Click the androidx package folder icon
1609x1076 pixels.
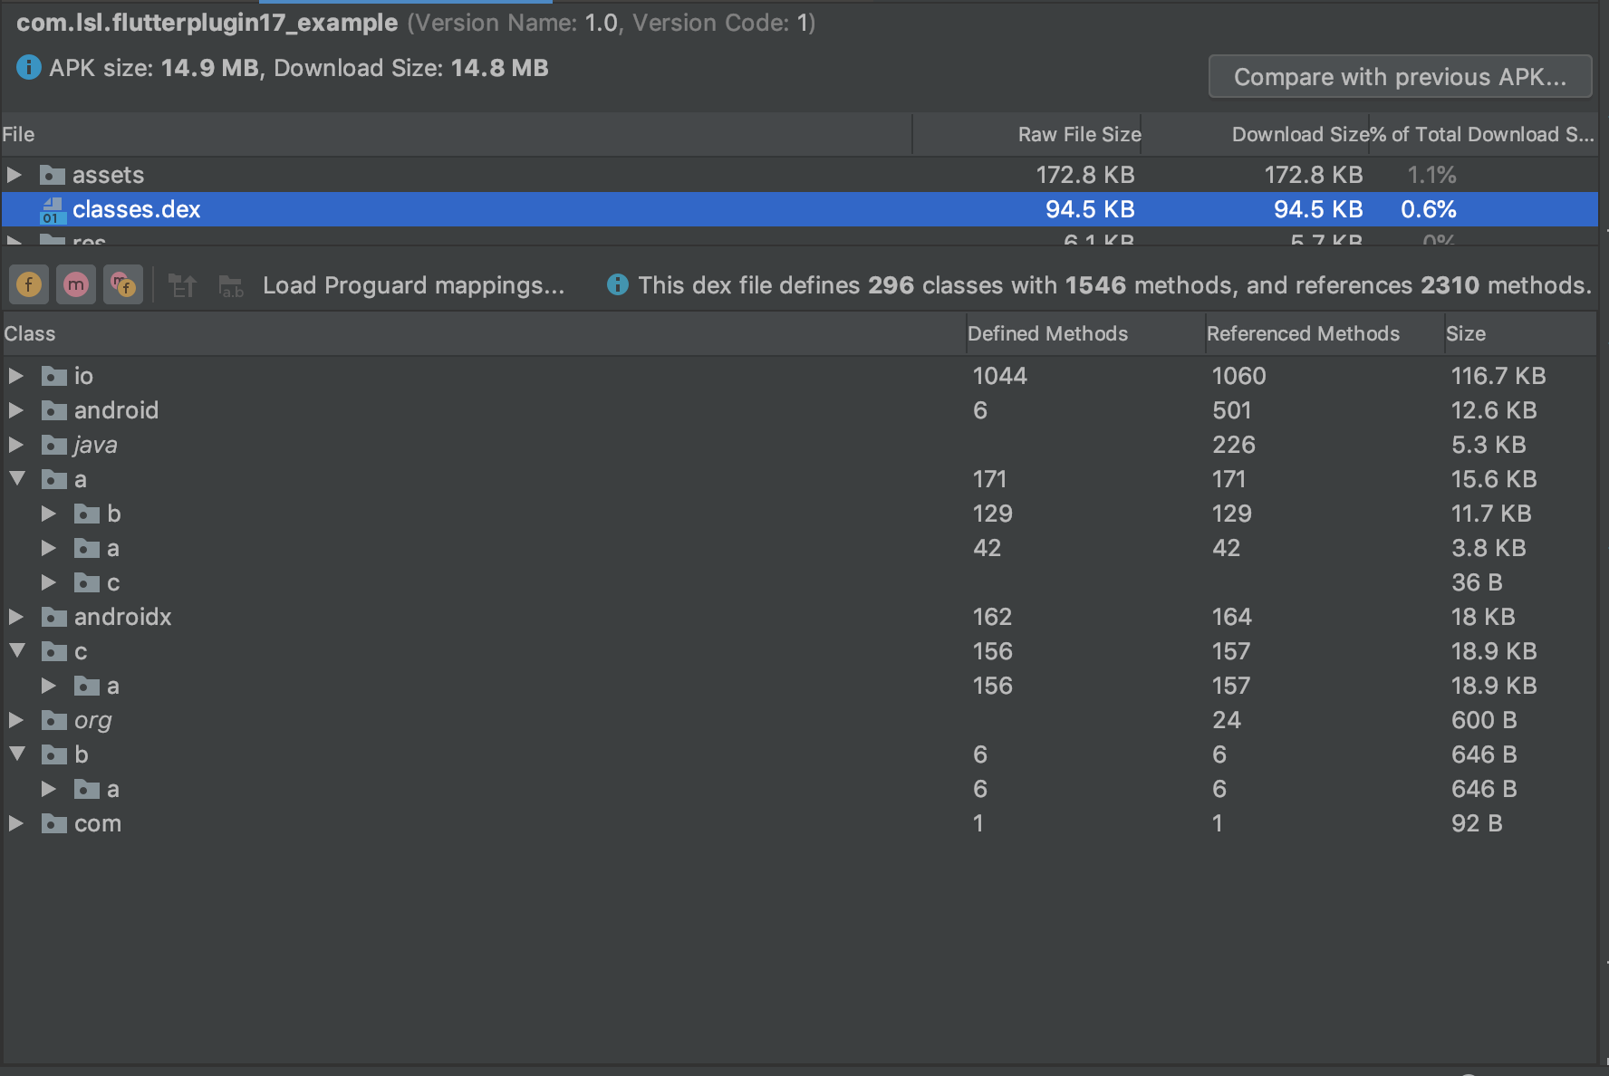pyautogui.click(x=54, y=617)
